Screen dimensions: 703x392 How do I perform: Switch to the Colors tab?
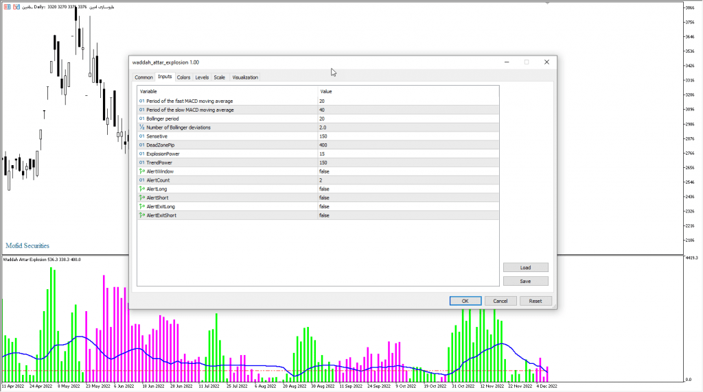(x=183, y=77)
